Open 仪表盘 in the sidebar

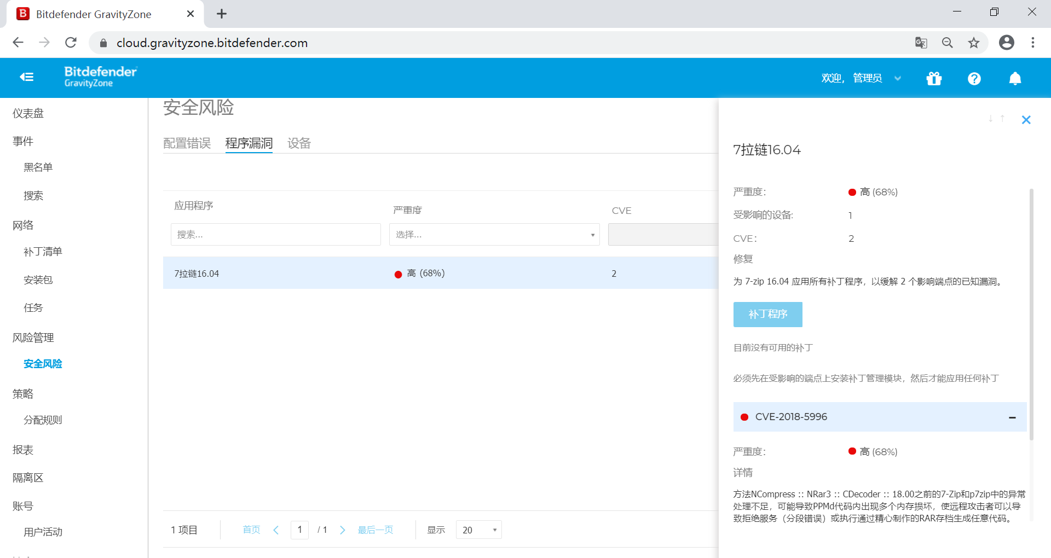tap(28, 113)
